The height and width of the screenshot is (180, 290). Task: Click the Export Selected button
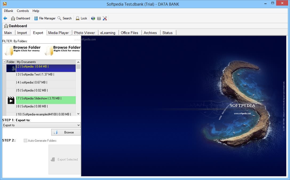(x=65, y=159)
